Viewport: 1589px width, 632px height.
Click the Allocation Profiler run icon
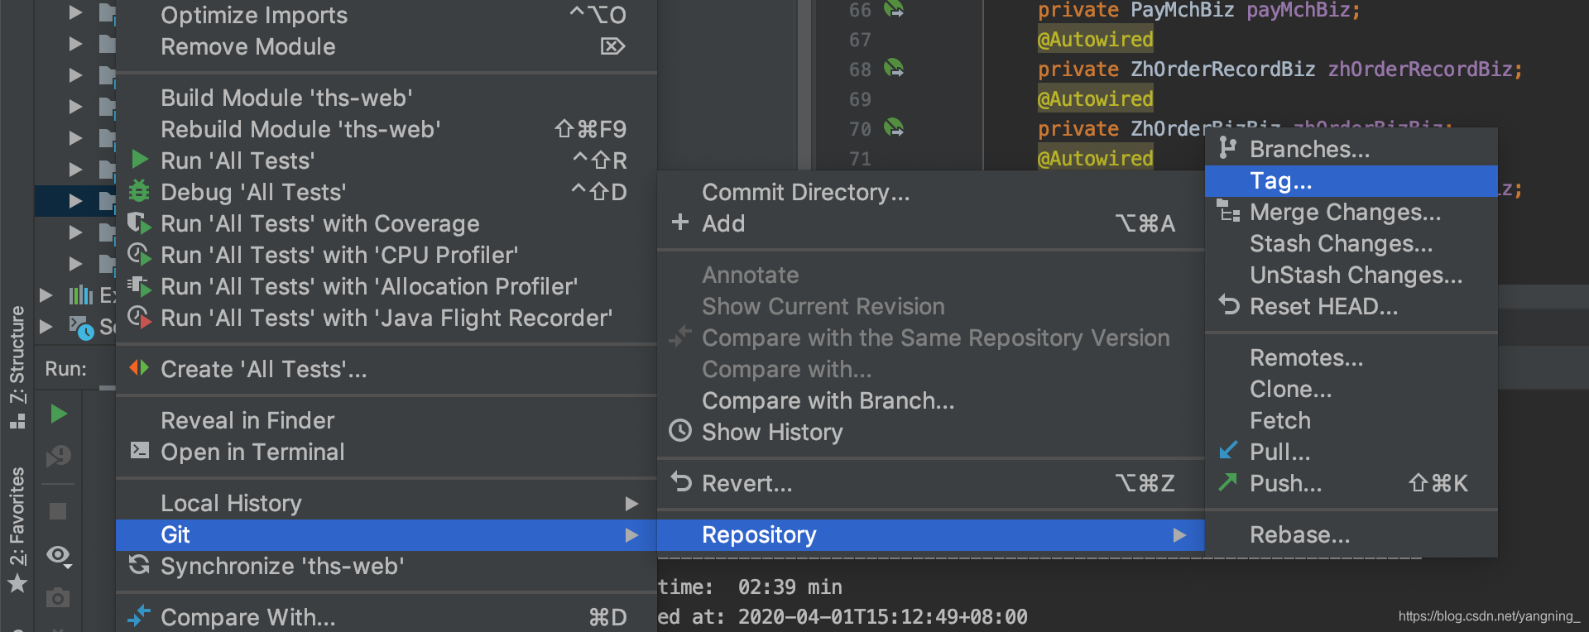139,286
